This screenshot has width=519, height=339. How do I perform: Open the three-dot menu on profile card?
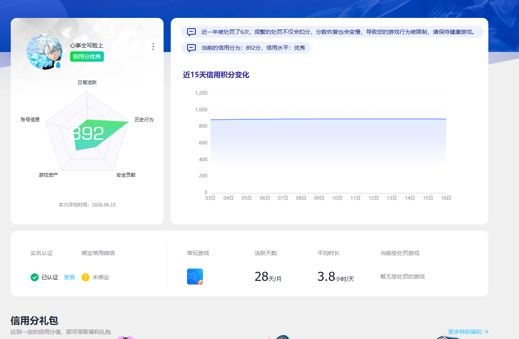pyautogui.click(x=153, y=47)
